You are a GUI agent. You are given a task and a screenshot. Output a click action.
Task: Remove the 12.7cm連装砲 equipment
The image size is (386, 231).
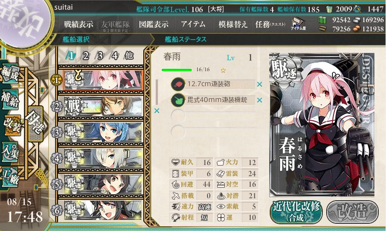click(260, 84)
